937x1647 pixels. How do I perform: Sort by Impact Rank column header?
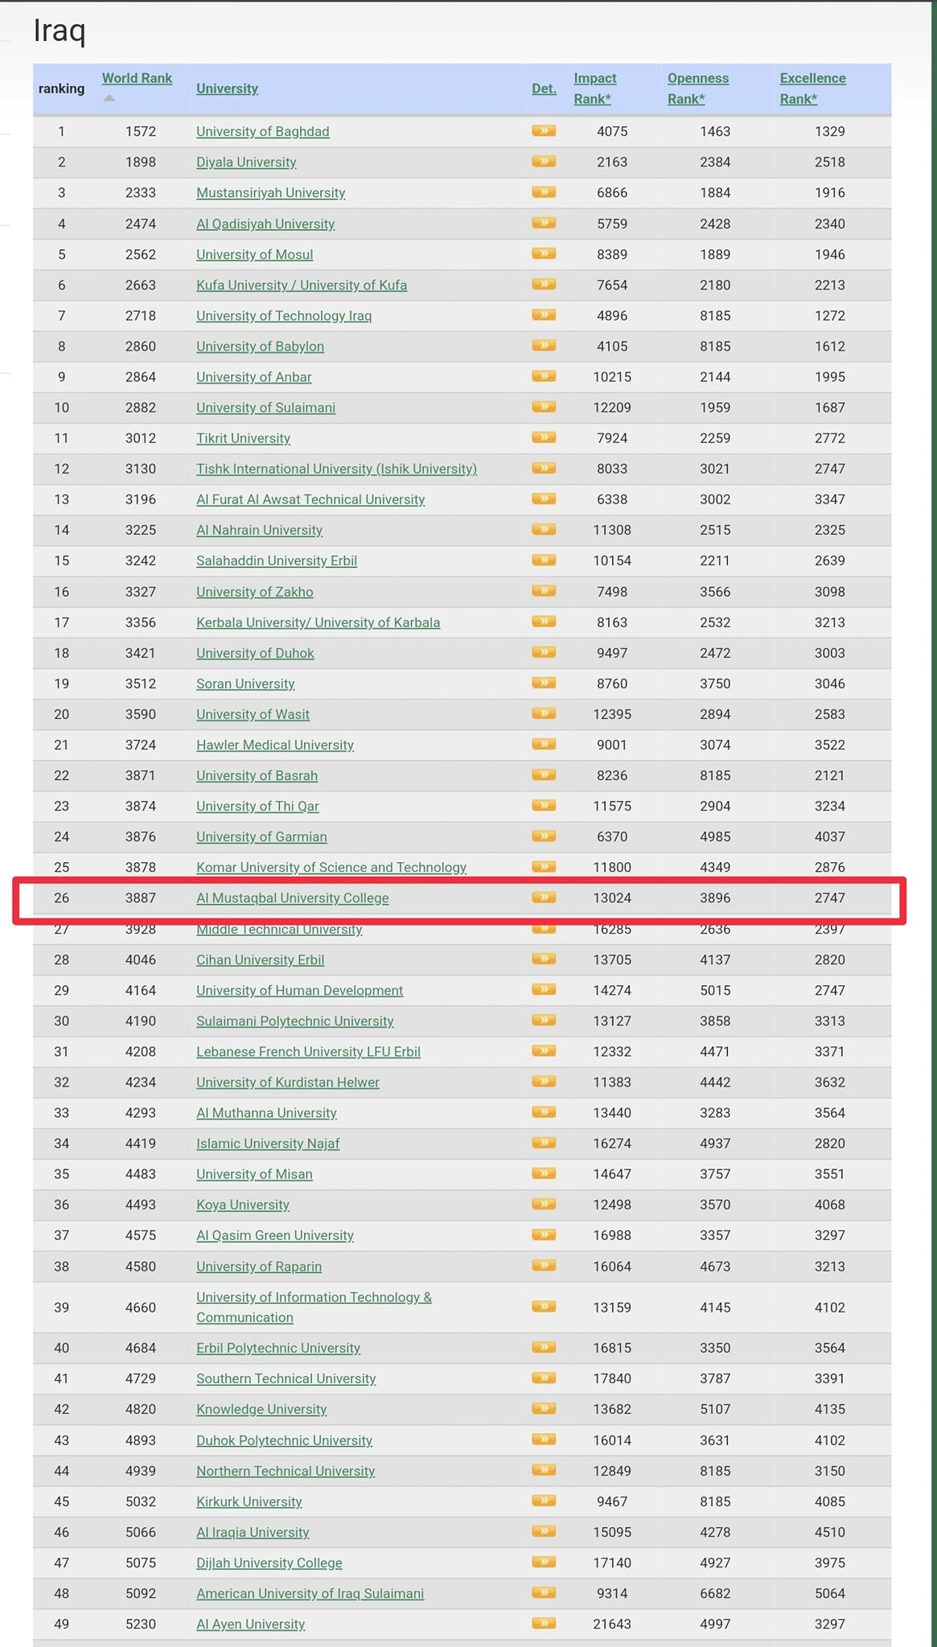(x=594, y=88)
